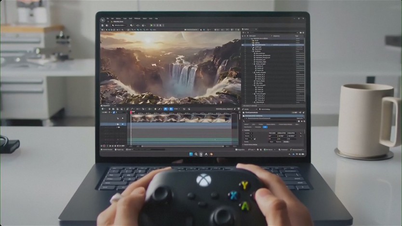Image resolution: width=402 pixels, height=226 pixels.
Task: Select the Sequencer pencil edit tool
Action: [x=159, y=109]
